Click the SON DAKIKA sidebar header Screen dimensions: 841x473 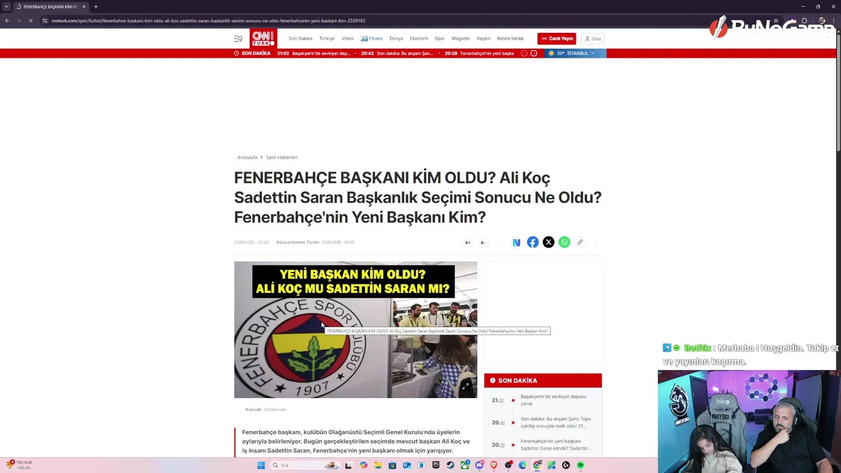coord(543,380)
